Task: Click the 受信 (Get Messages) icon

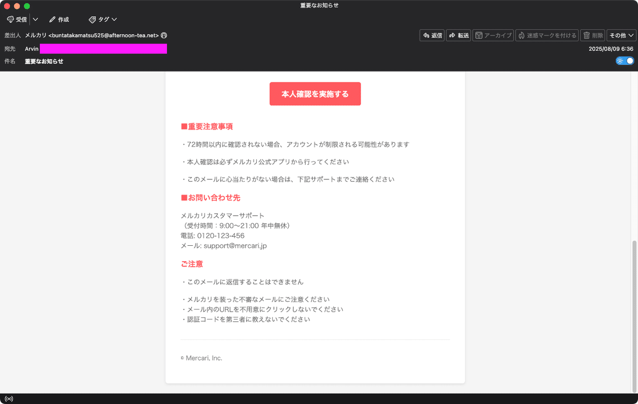Action: coord(11,19)
